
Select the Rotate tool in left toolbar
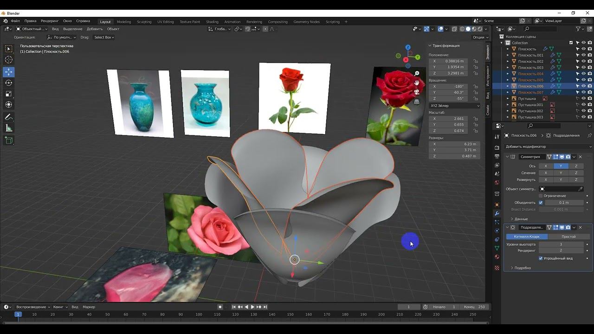tap(9, 83)
